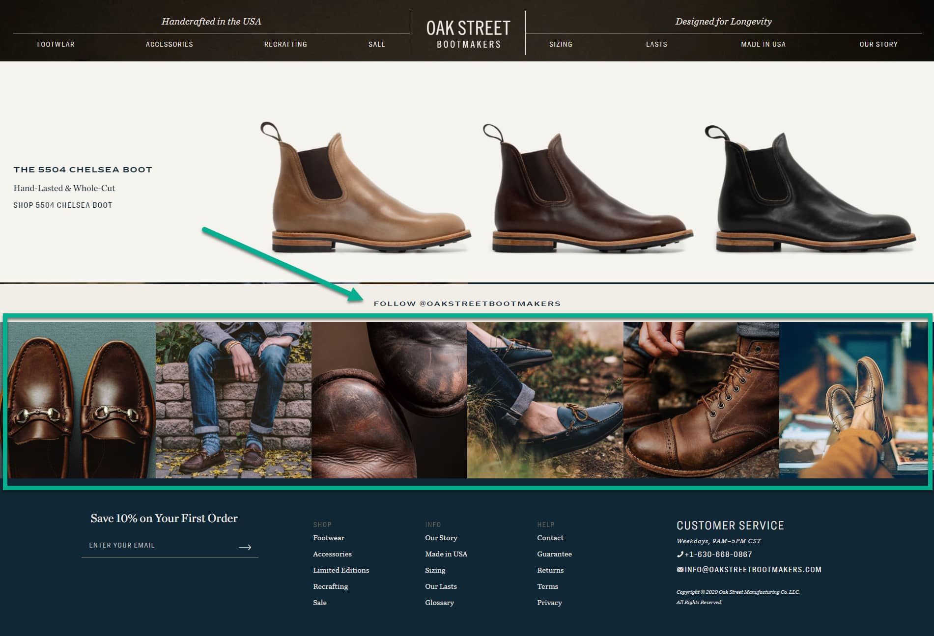Open the Privacy link in the footer
This screenshot has height=636, width=934.
(x=549, y=603)
